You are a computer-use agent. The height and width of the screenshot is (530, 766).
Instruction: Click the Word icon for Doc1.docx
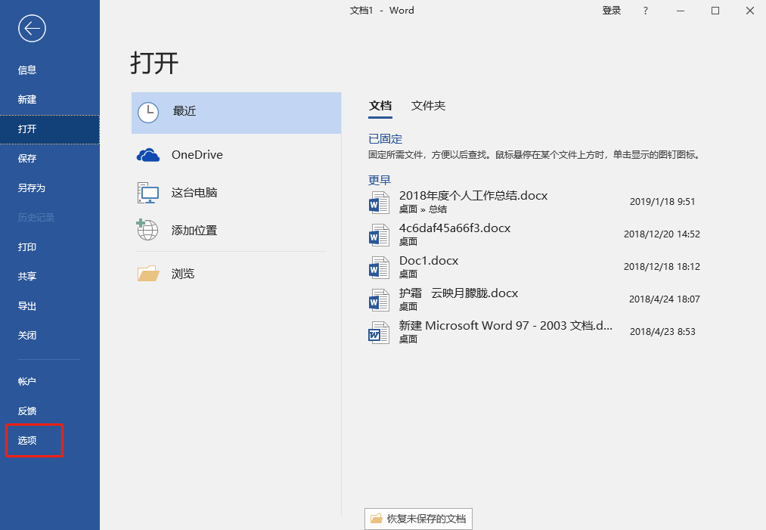coord(378,267)
